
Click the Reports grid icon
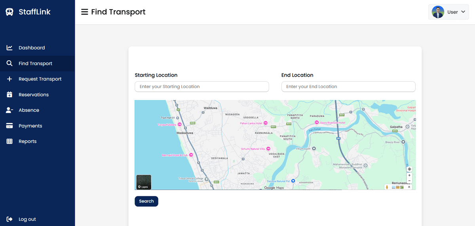(9, 141)
